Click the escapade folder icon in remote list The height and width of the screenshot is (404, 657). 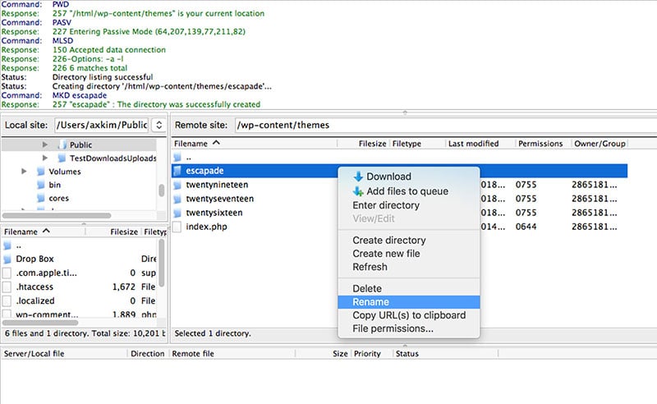[x=177, y=171]
